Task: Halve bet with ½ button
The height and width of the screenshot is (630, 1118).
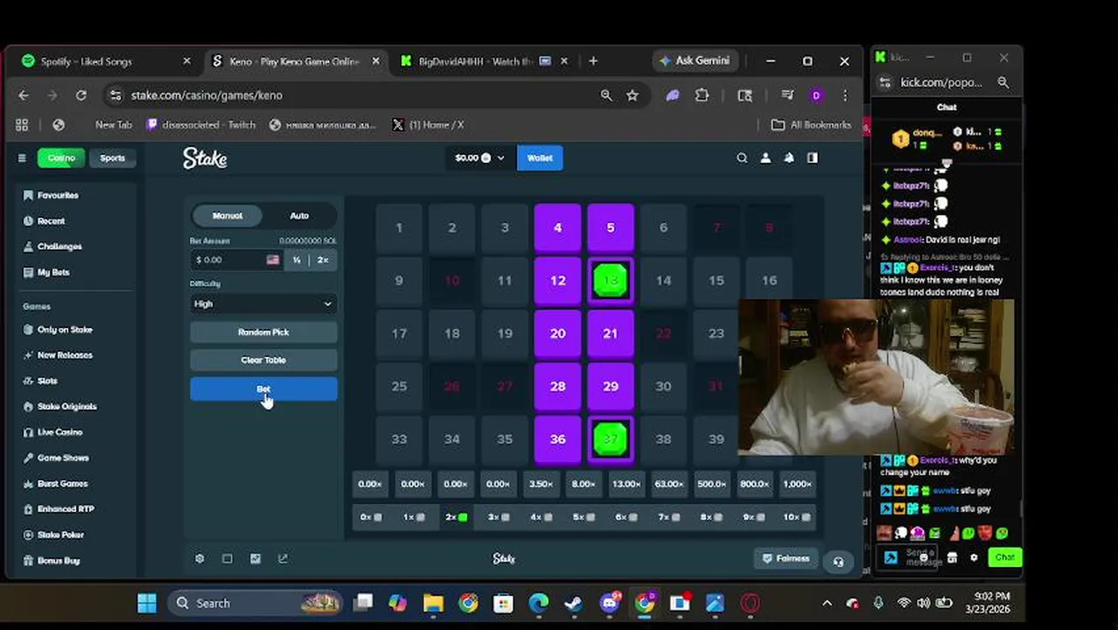Action: click(297, 260)
